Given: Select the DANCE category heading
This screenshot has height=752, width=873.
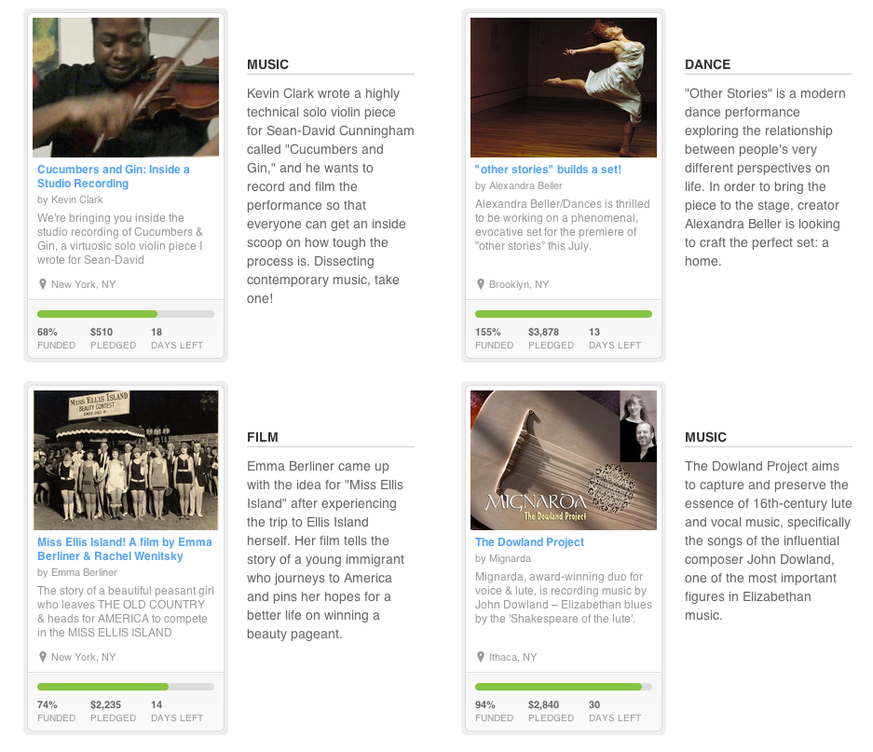Looking at the screenshot, I should 707,64.
